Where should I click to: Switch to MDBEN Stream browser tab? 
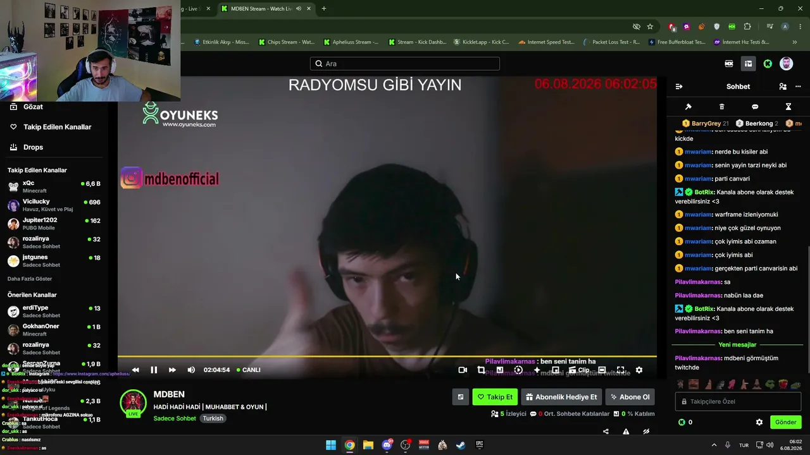(x=266, y=9)
